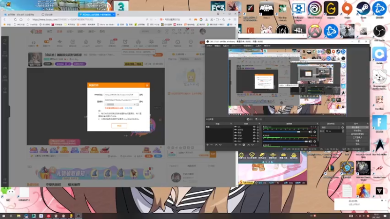Close the orange stream-code dialog

[147, 85]
